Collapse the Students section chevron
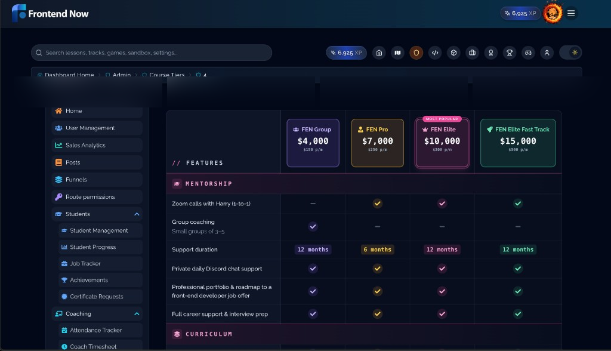 [x=137, y=214]
